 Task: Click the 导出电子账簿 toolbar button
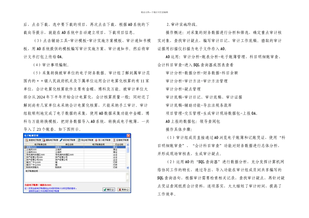click(86, 140)
